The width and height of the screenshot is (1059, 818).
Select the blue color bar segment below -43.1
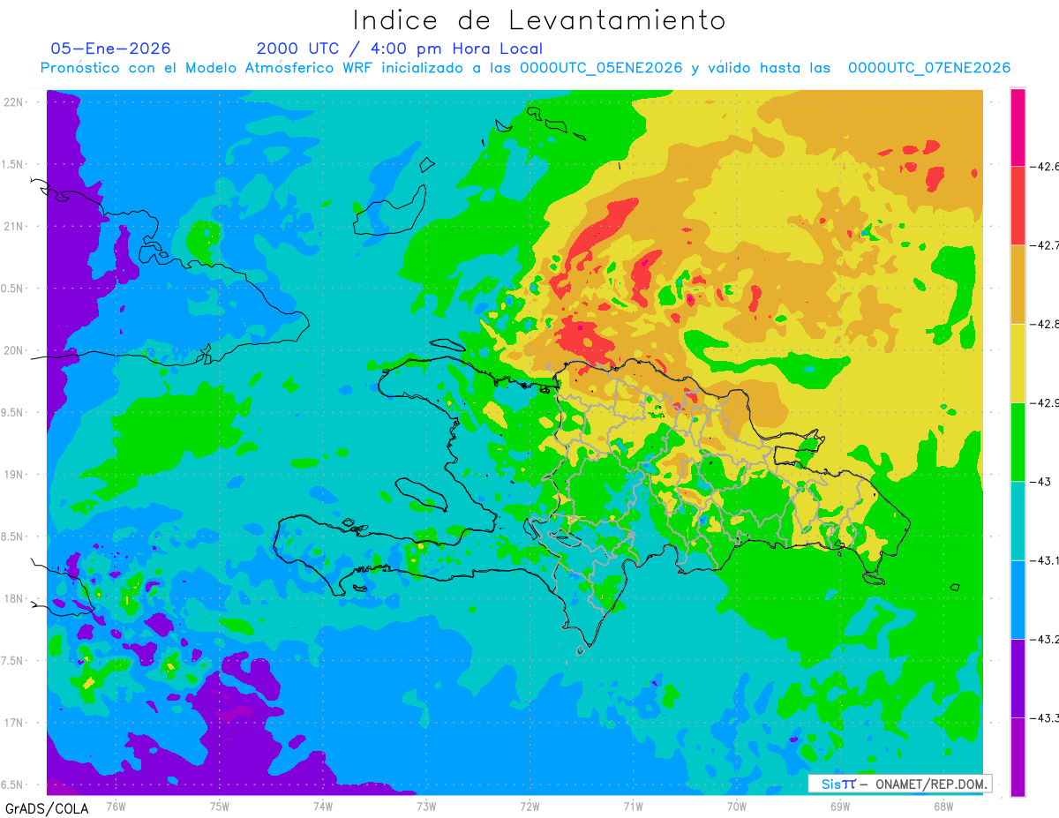(x=1018, y=599)
